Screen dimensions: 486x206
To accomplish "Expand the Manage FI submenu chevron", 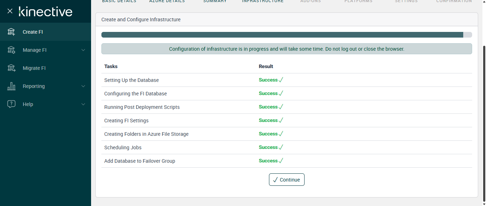I will point(83,50).
